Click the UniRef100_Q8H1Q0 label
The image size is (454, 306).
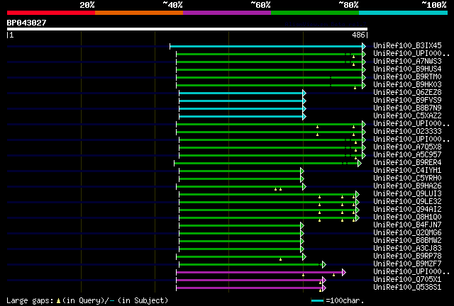[x=407, y=217]
